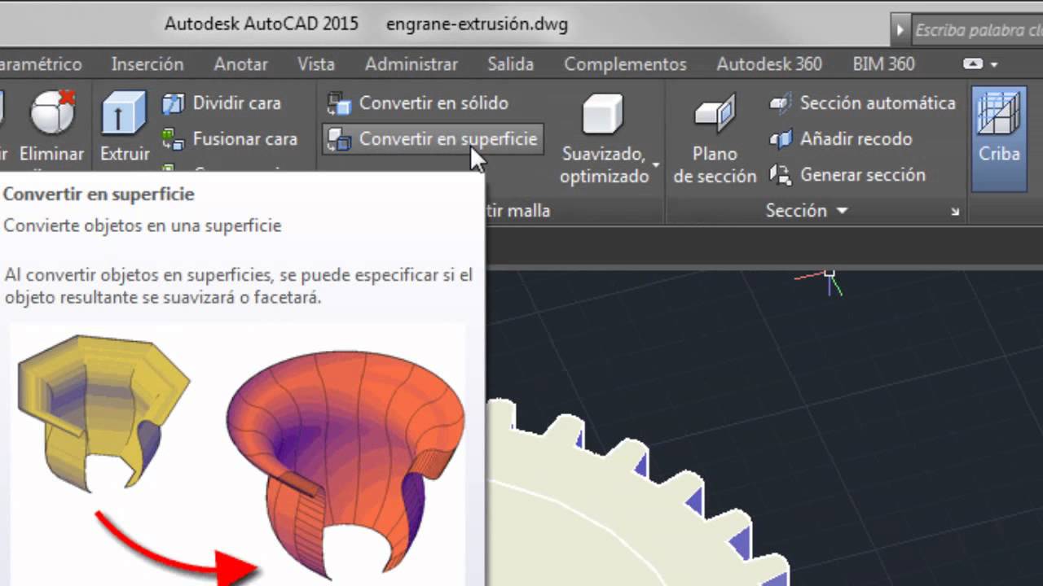The image size is (1043, 586).
Task: Click Generar sección
Action: click(847, 175)
